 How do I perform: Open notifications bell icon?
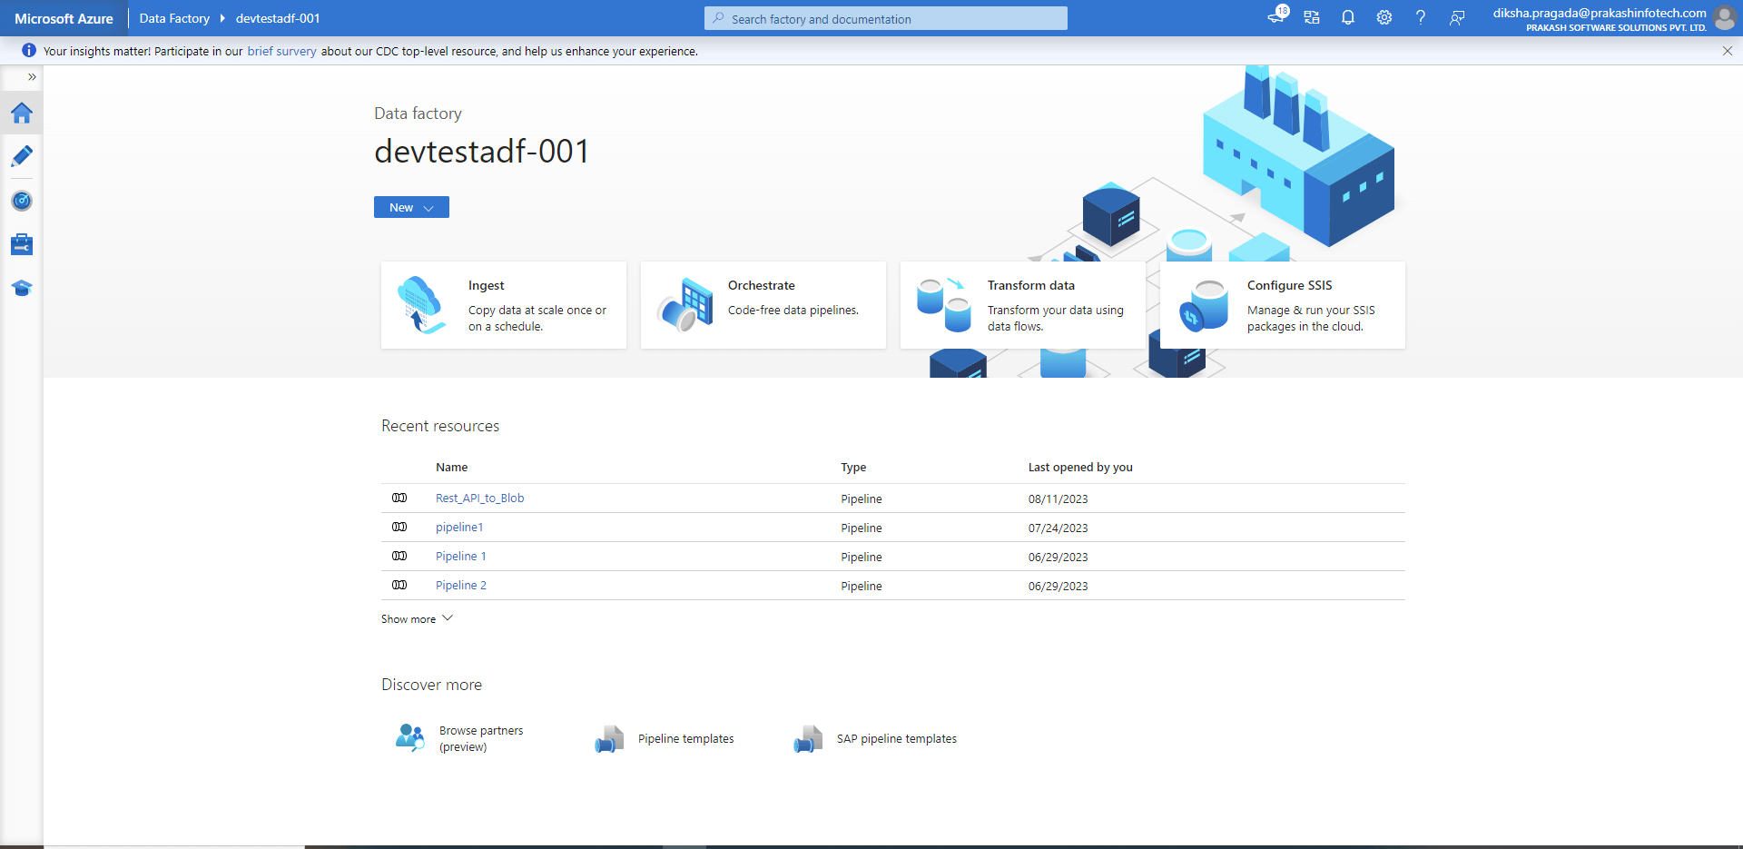[1348, 18]
